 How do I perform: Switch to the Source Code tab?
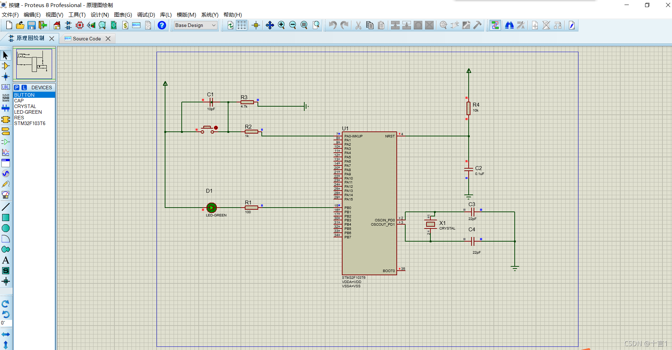click(x=87, y=39)
